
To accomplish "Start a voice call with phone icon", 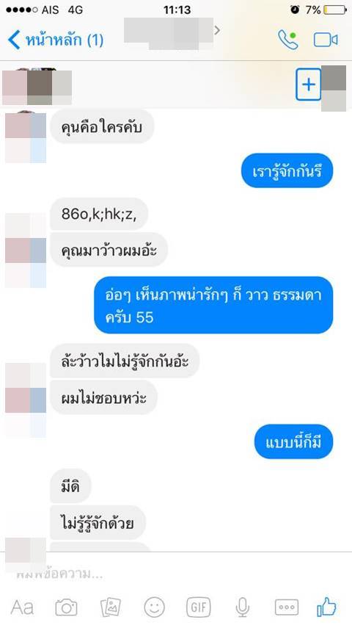I will click(288, 40).
